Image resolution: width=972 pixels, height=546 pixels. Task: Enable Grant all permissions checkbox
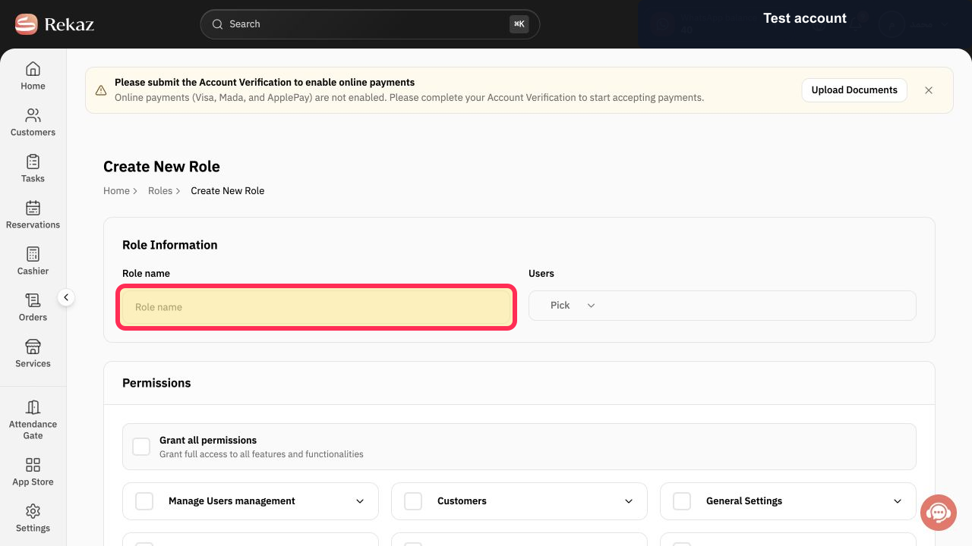tap(141, 447)
